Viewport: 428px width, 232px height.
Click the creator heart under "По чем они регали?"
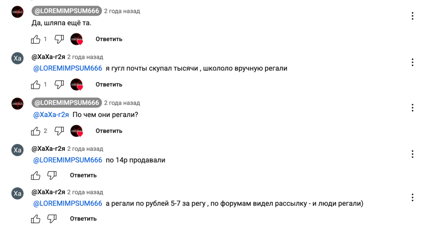(76, 131)
